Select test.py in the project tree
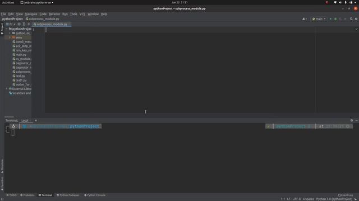 pos(19,76)
